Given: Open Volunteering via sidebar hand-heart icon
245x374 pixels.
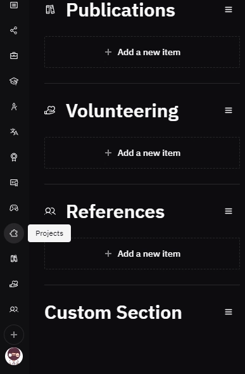Looking at the screenshot, I should pyautogui.click(x=14, y=284).
